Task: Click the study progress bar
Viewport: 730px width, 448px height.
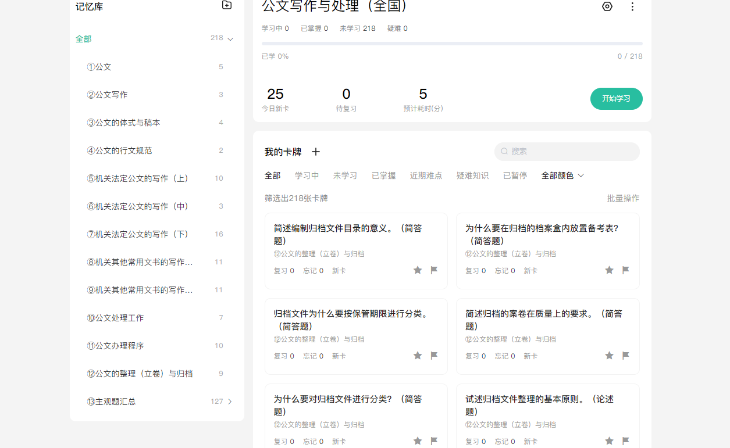Action: 452,44
